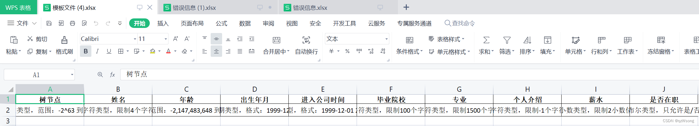Click the redo arrow icon
This screenshot has width=699, height=126.
(108, 23)
